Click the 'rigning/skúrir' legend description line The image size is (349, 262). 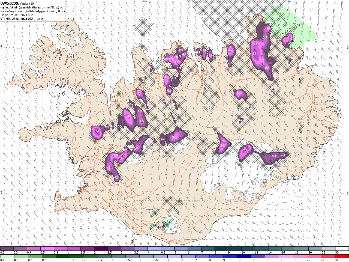click(31, 7)
